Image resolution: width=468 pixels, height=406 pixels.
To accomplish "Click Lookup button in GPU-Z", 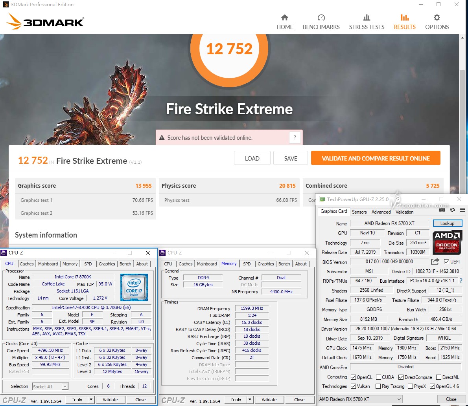I will pos(447,223).
